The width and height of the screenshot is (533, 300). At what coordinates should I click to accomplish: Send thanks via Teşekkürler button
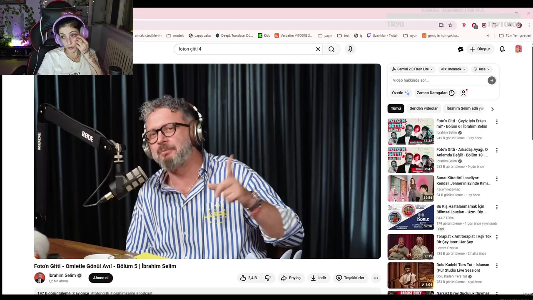coord(350,278)
